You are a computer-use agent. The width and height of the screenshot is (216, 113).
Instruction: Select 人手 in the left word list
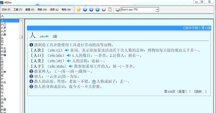pos(3,28)
